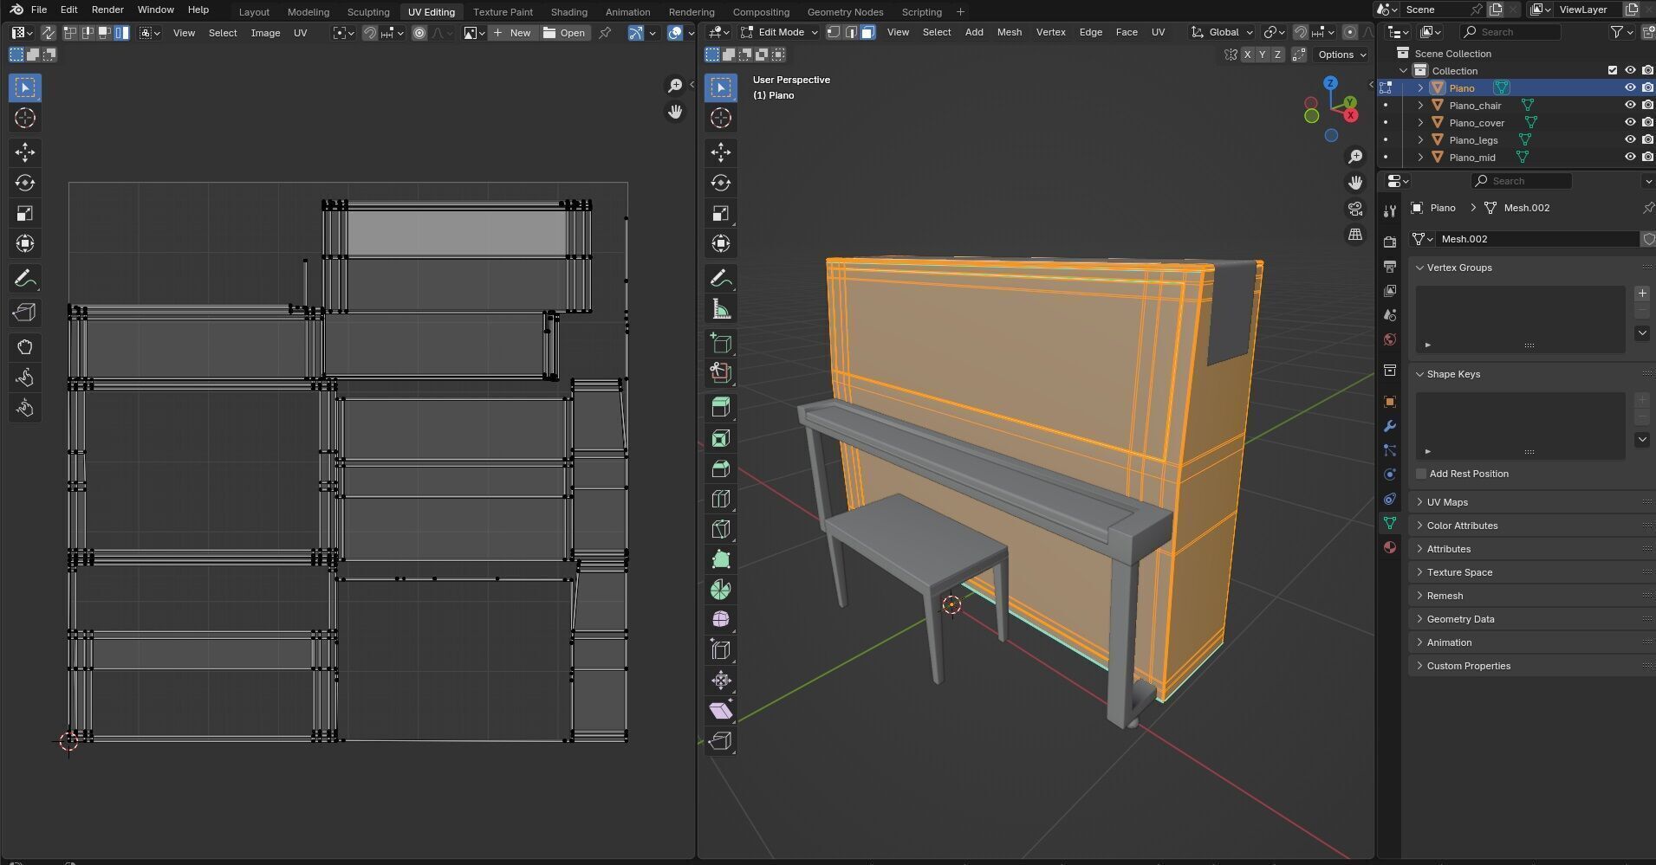Select the Relax tool in UV editor
The height and width of the screenshot is (865, 1656).
point(24,378)
